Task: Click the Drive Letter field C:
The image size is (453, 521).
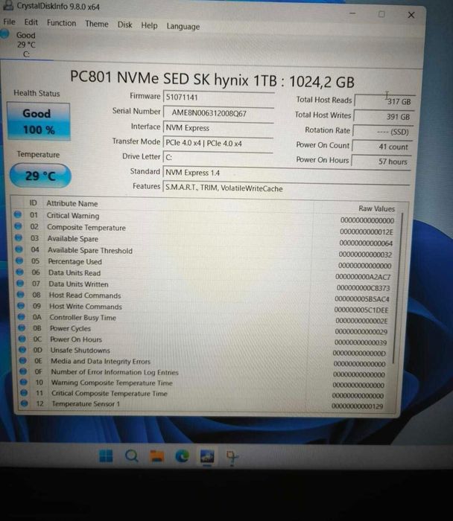Action: [x=218, y=158]
